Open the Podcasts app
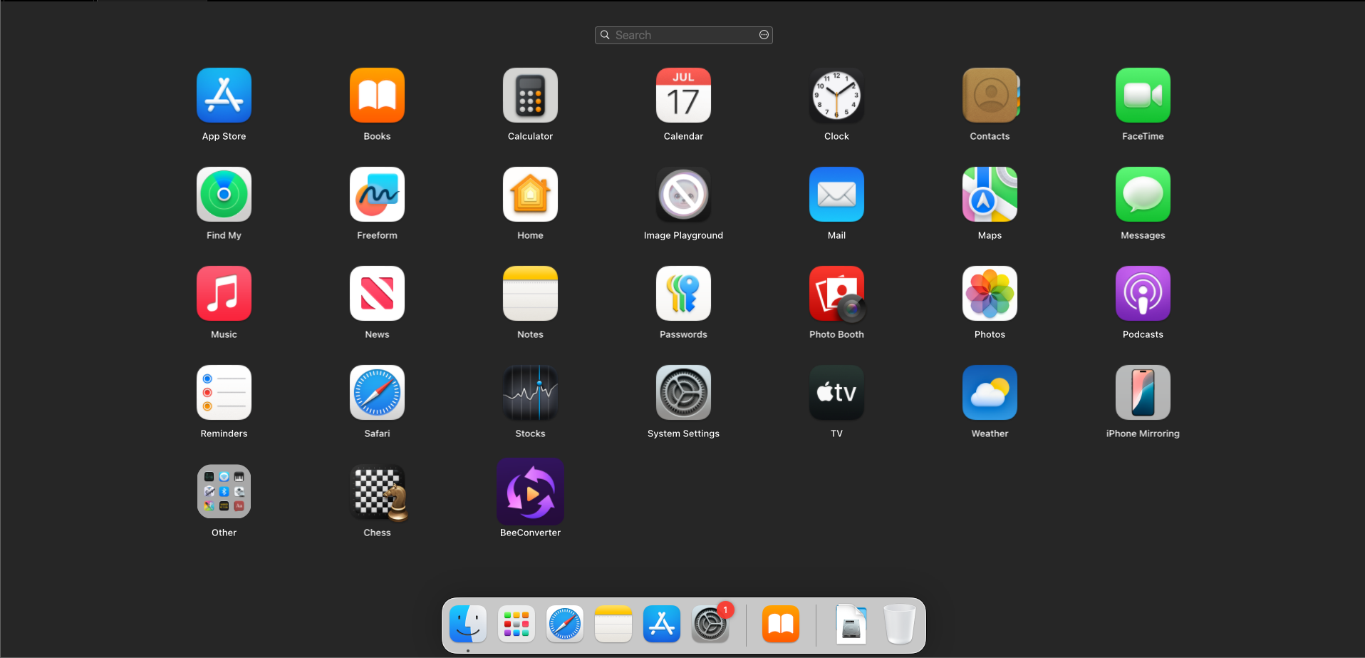1365x658 pixels. pos(1143,294)
